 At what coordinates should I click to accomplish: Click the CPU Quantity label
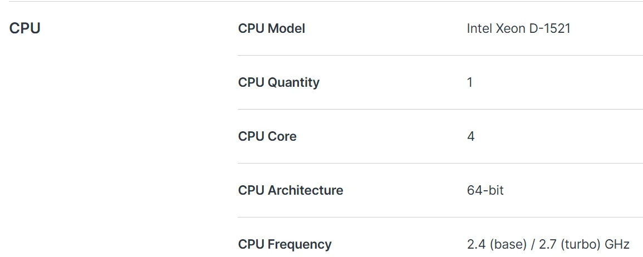(x=279, y=82)
